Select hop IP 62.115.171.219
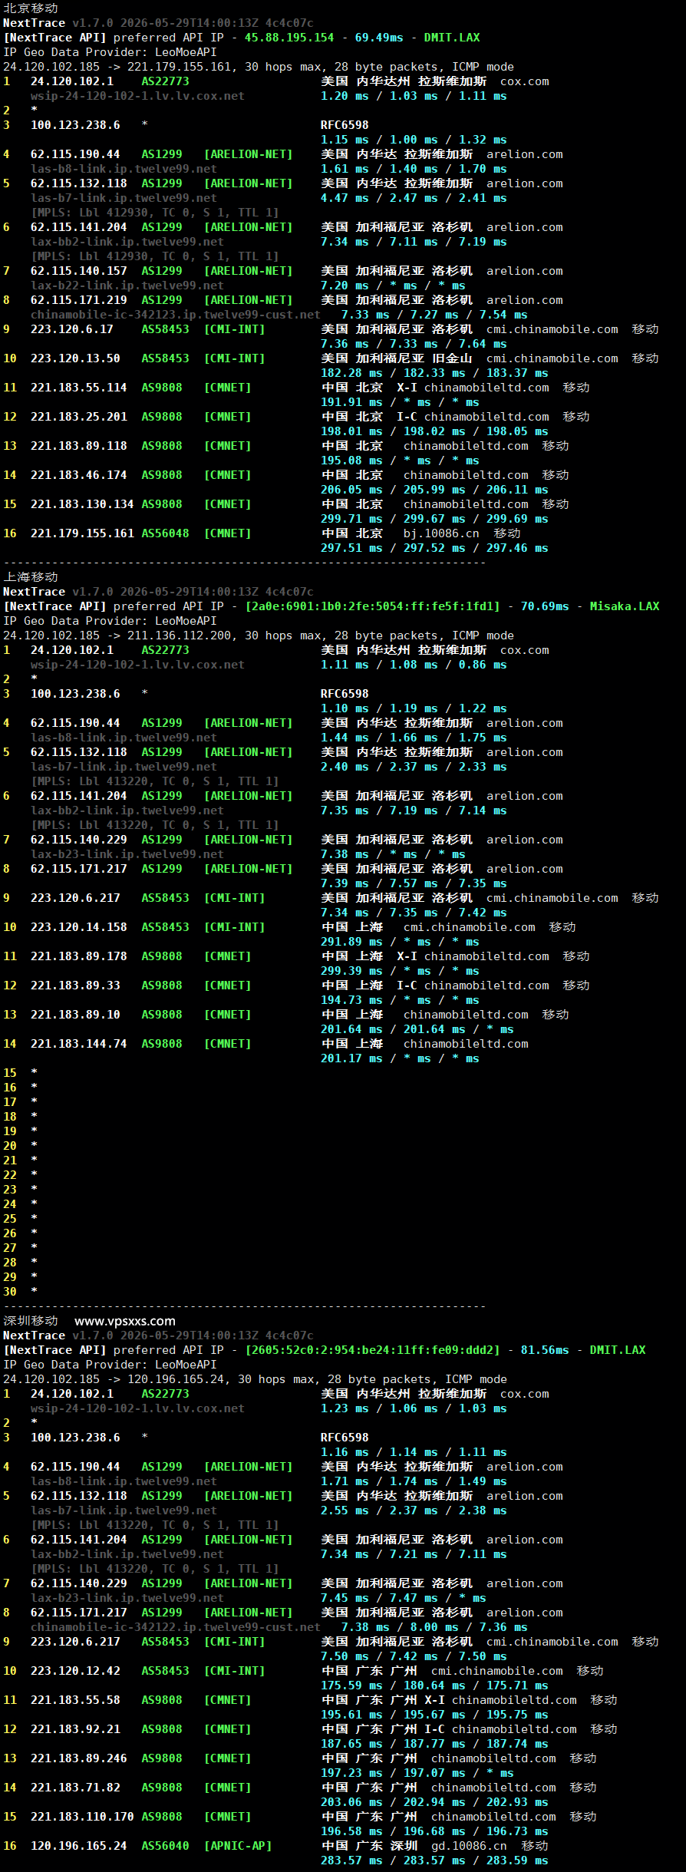 [x=79, y=299]
